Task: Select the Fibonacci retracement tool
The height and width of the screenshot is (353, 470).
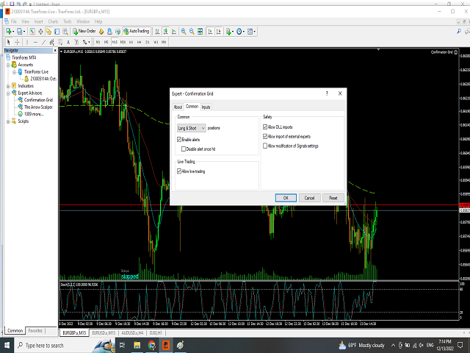Action: coord(60,42)
